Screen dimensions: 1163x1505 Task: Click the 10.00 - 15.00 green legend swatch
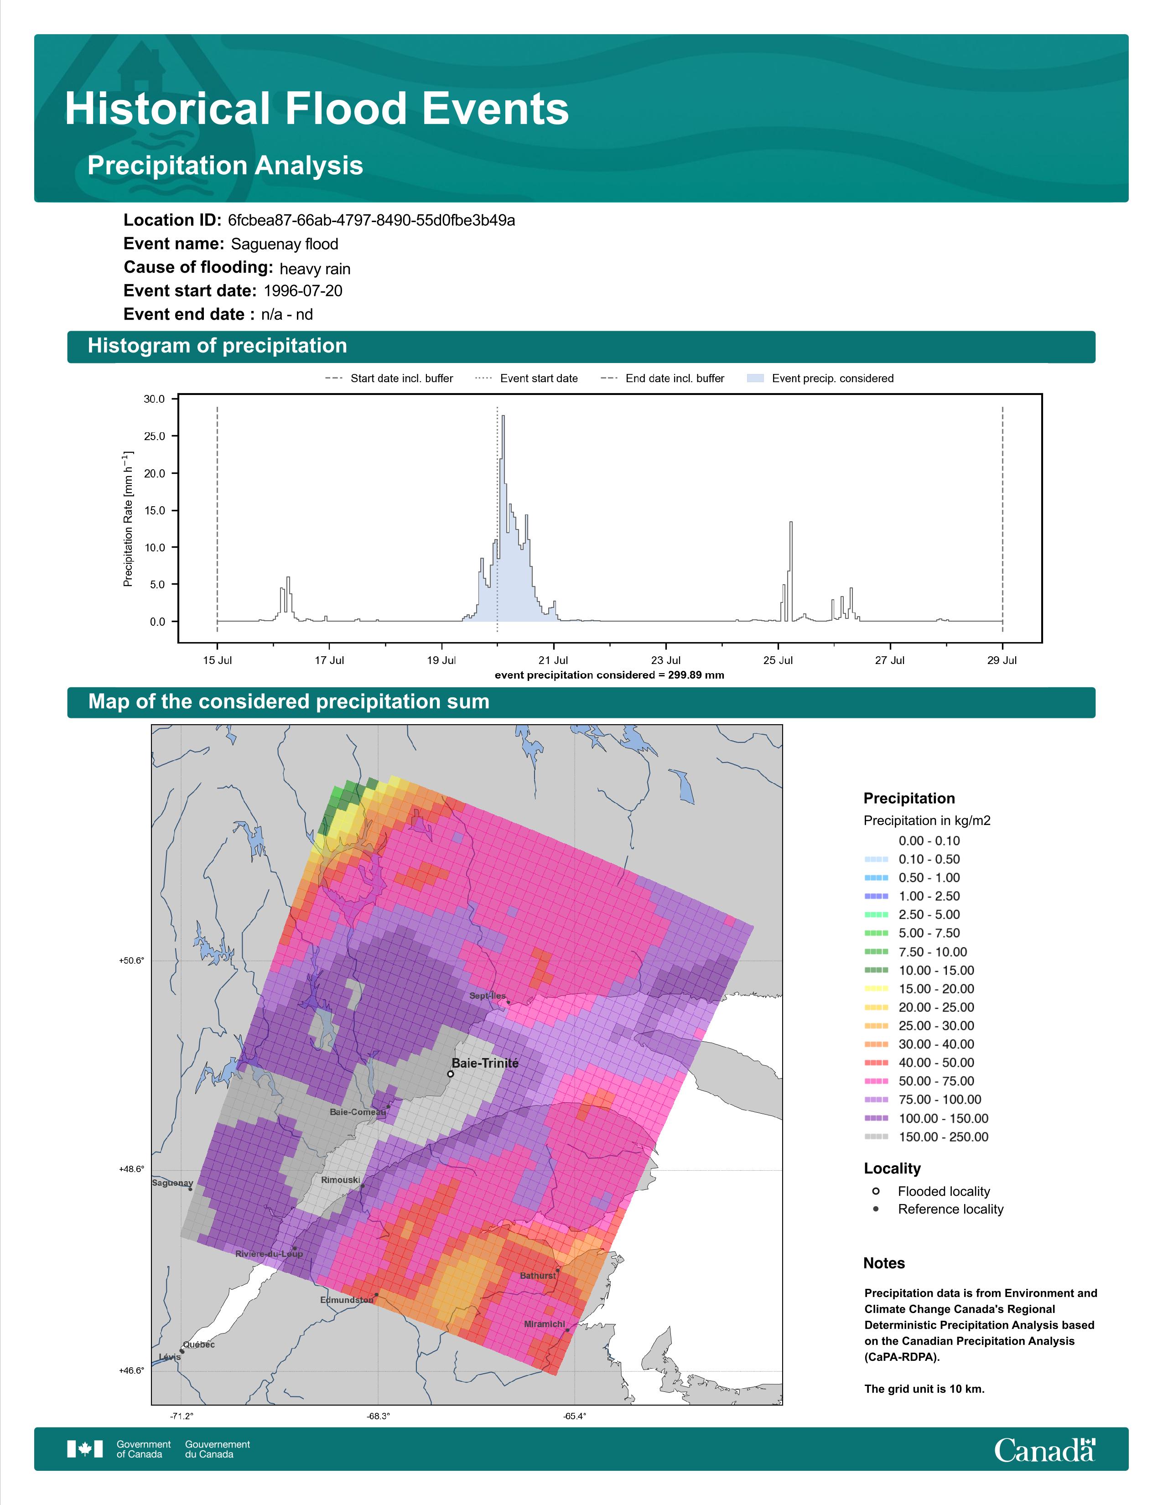876,970
